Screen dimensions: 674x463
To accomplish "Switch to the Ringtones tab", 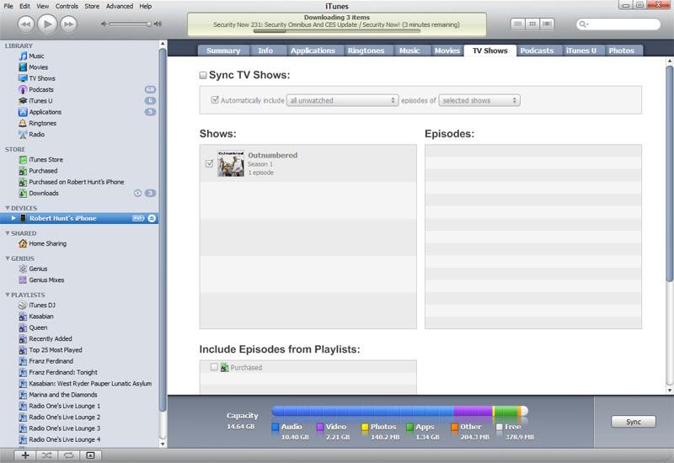I will tap(366, 51).
